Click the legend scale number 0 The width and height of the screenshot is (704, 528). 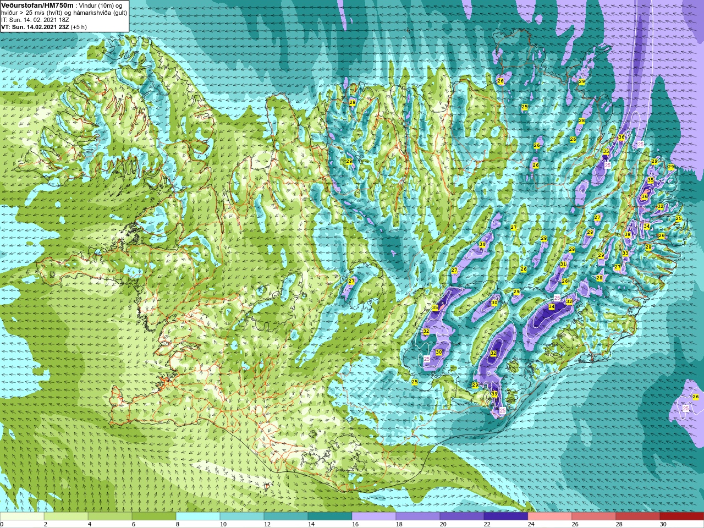(x=2, y=524)
